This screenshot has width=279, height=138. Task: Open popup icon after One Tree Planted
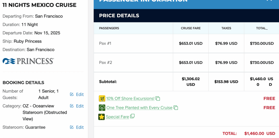click(176, 108)
